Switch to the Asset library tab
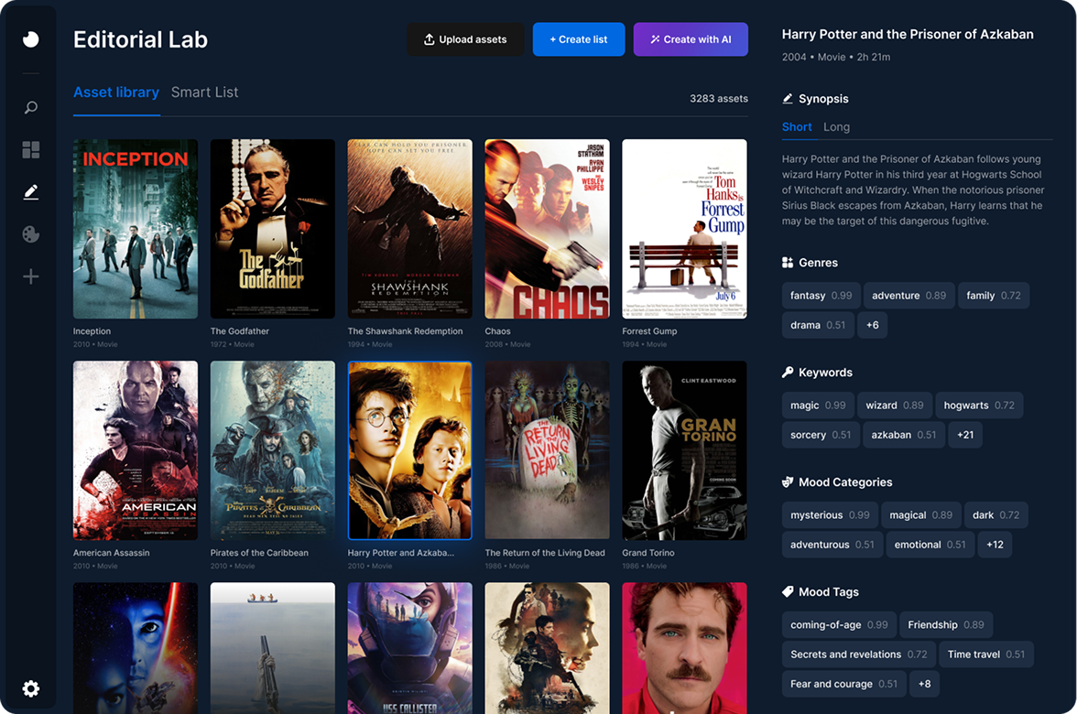This screenshot has width=1077, height=714. (116, 92)
